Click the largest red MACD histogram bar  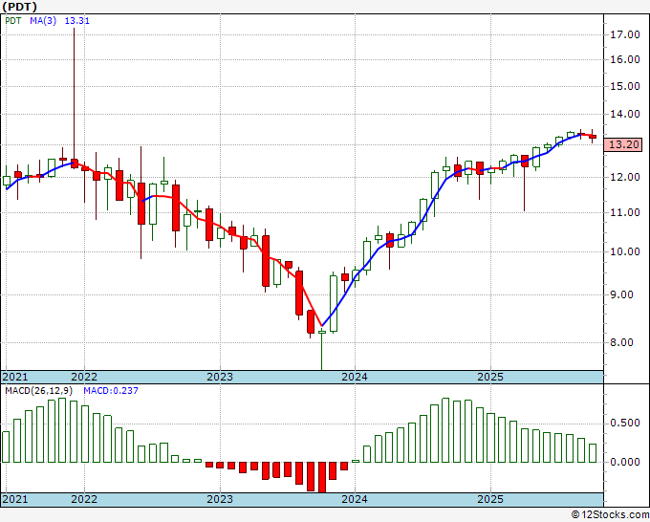tap(322, 477)
